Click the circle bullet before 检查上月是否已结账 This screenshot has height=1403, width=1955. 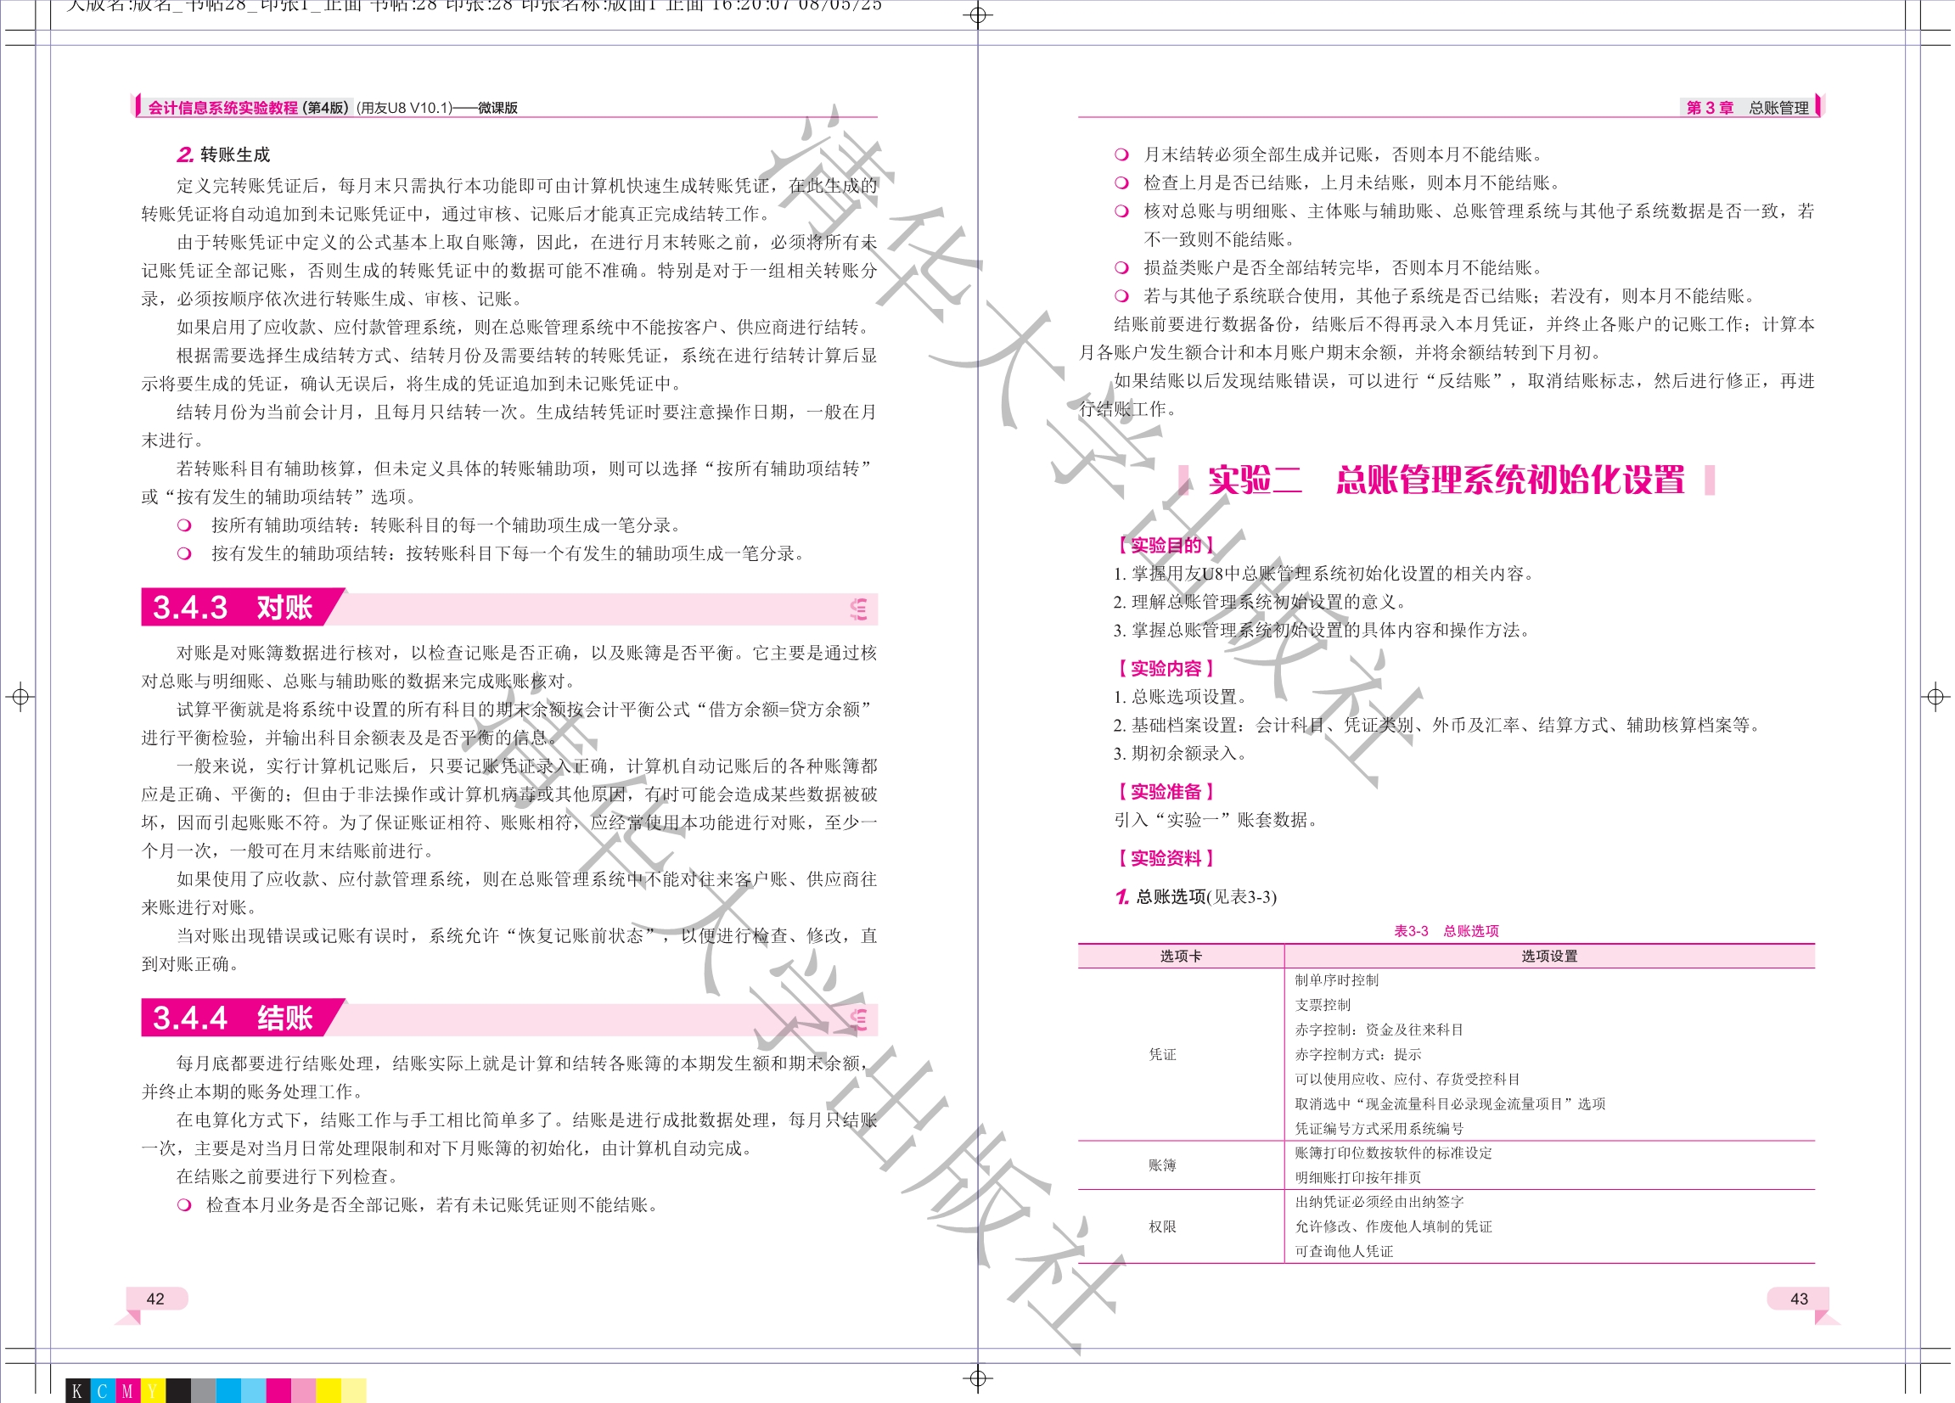(x=1121, y=182)
